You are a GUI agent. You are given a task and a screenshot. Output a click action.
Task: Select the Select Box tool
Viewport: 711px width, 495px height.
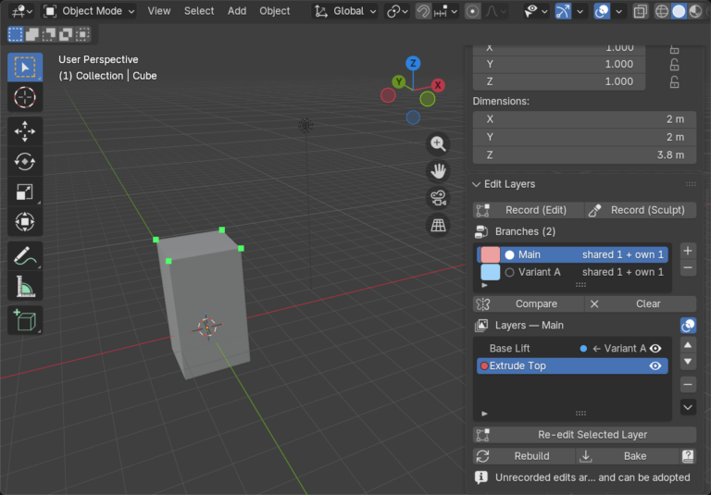(x=25, y=68)
